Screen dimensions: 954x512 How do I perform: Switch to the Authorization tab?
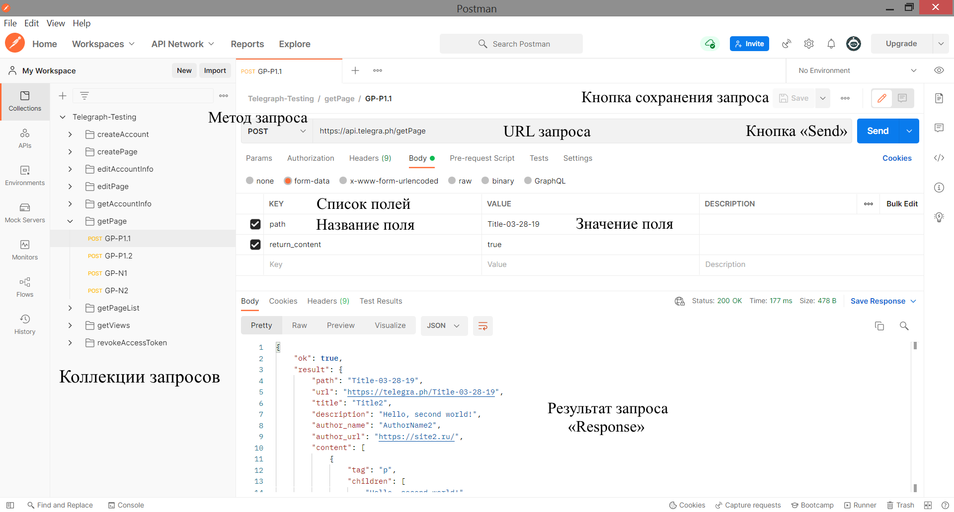tap(311, 158)
